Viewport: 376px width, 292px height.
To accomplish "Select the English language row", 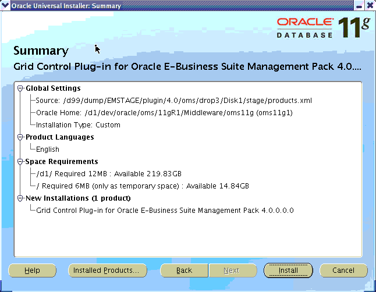I will pos(48,149).
